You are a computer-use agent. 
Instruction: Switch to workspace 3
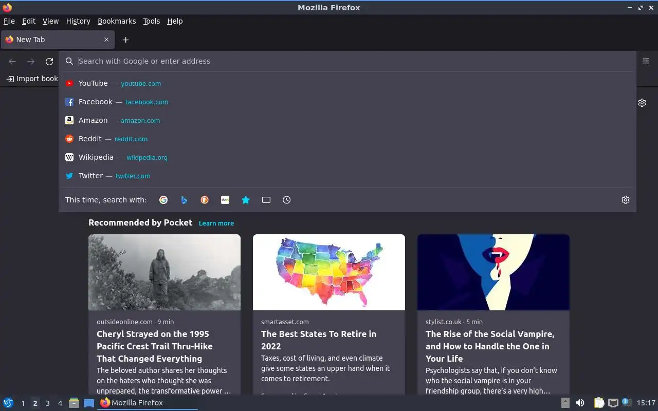pos(47,403)
